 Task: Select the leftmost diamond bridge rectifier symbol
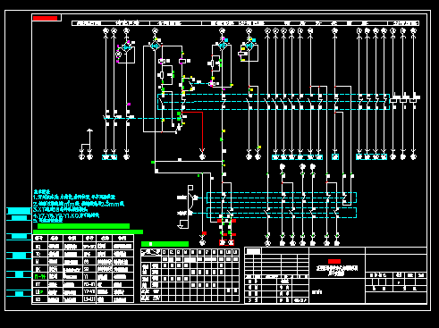pyautogui.click(x=127, y=47)
